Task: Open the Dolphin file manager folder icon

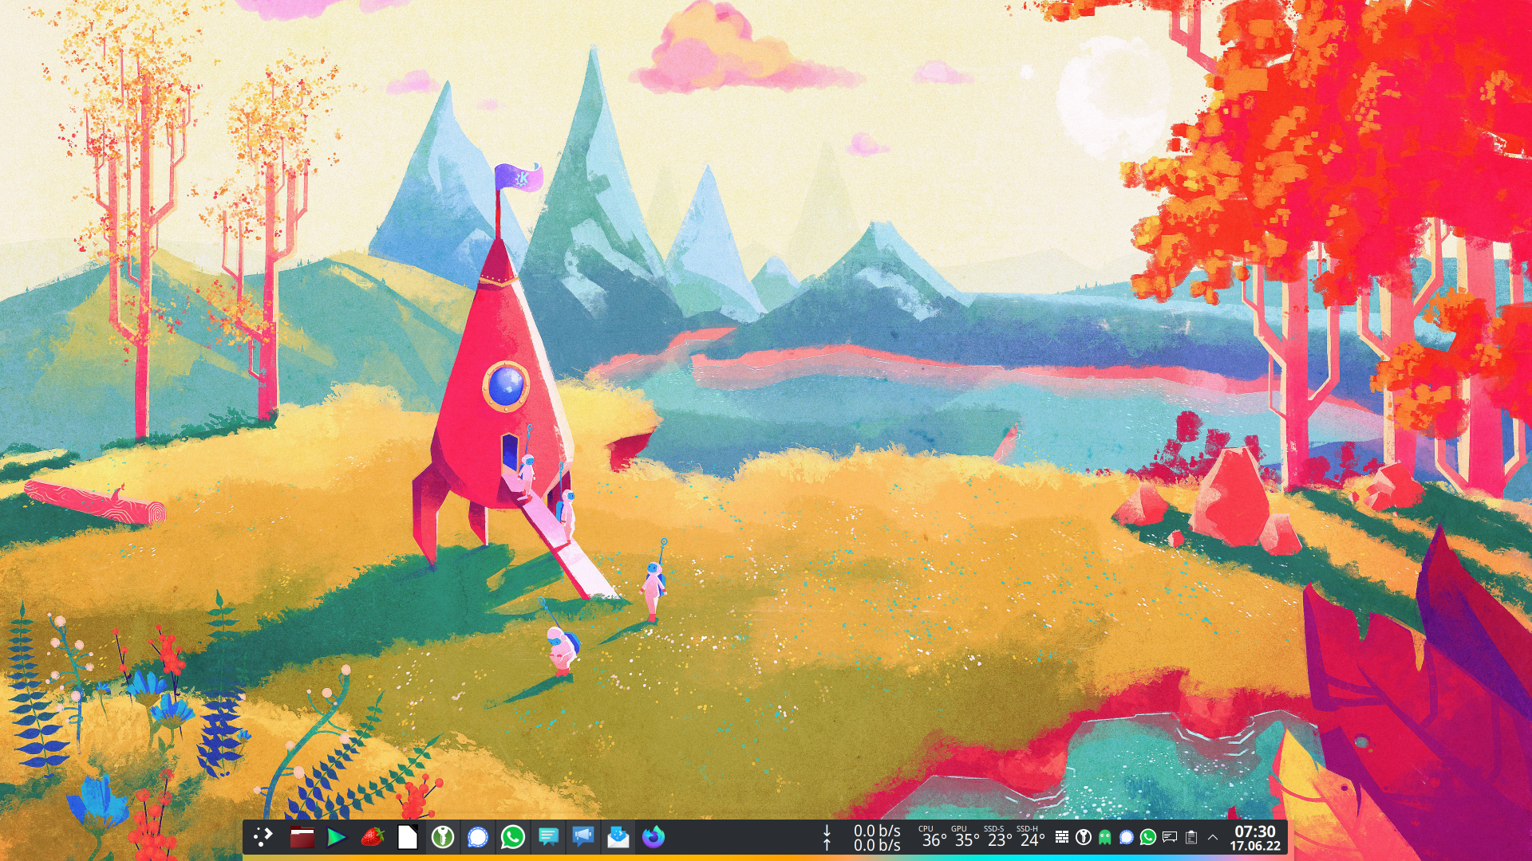Action: pyautogui.click(x=302, y=839)
